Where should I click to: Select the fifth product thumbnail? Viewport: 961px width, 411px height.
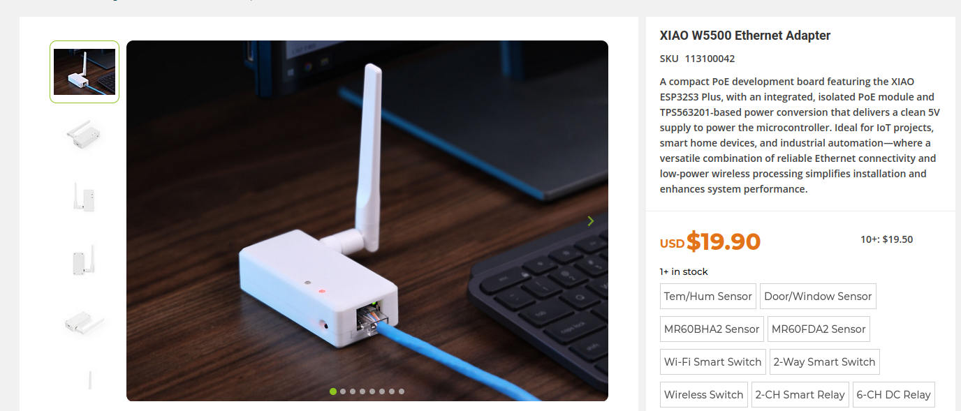(85, 320)
